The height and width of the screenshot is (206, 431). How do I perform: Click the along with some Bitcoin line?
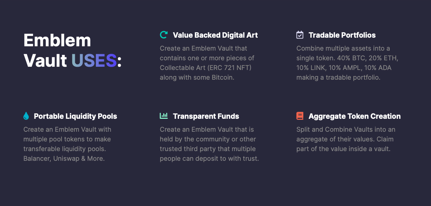point(197,78)
